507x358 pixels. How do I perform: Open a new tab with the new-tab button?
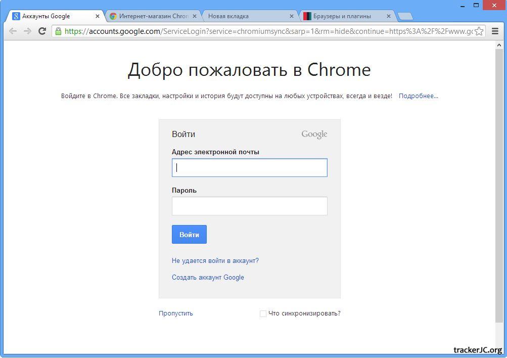(x=405, y=16)
